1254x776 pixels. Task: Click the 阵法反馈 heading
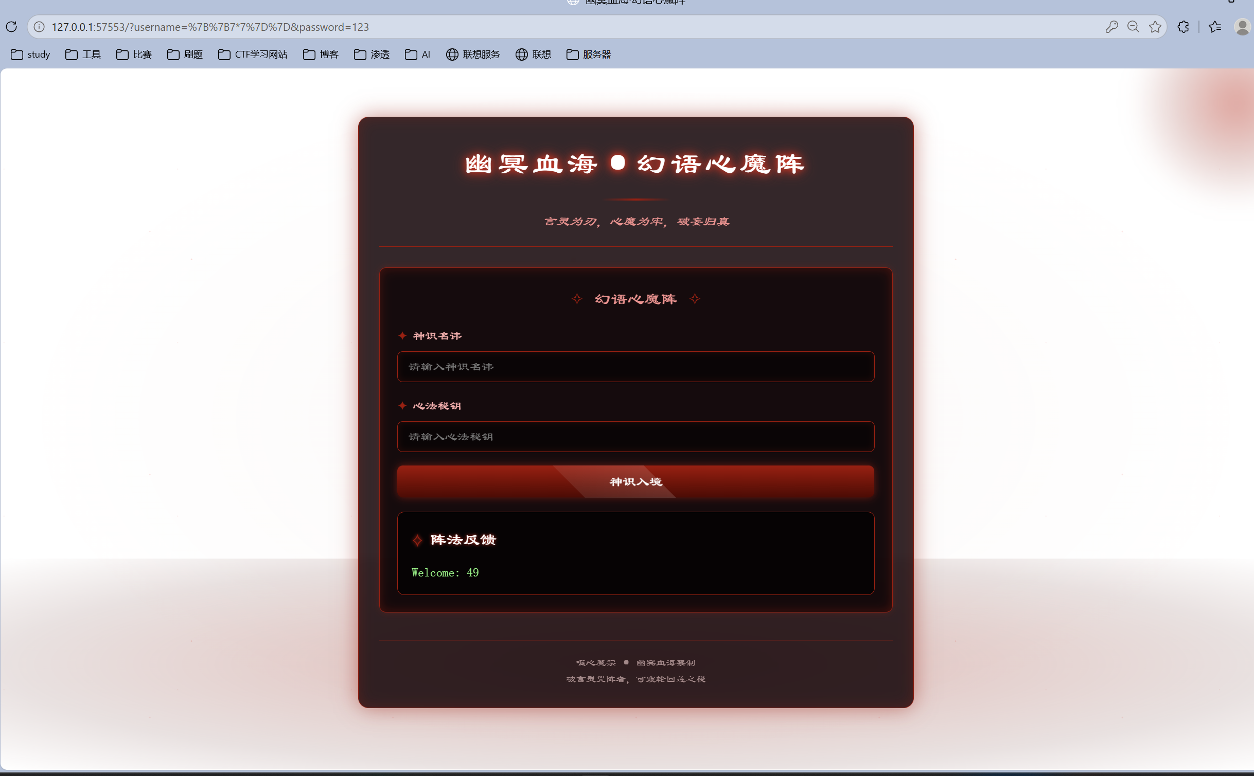tap(463, 540)
